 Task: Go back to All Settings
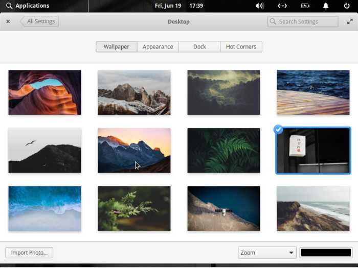(x=40, y=21)
